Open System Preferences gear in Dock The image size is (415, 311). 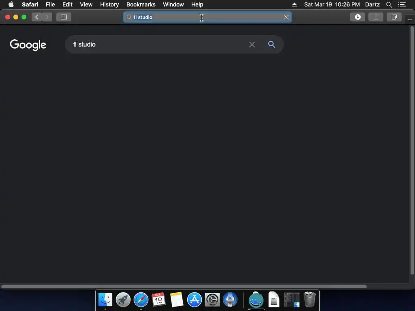[212, 300]
